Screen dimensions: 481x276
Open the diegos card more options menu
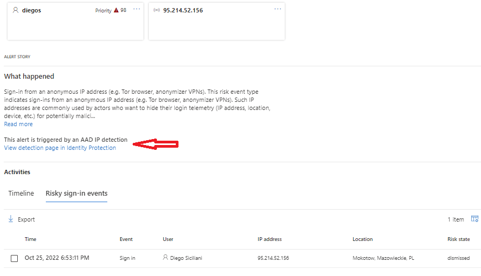[136, 10]
